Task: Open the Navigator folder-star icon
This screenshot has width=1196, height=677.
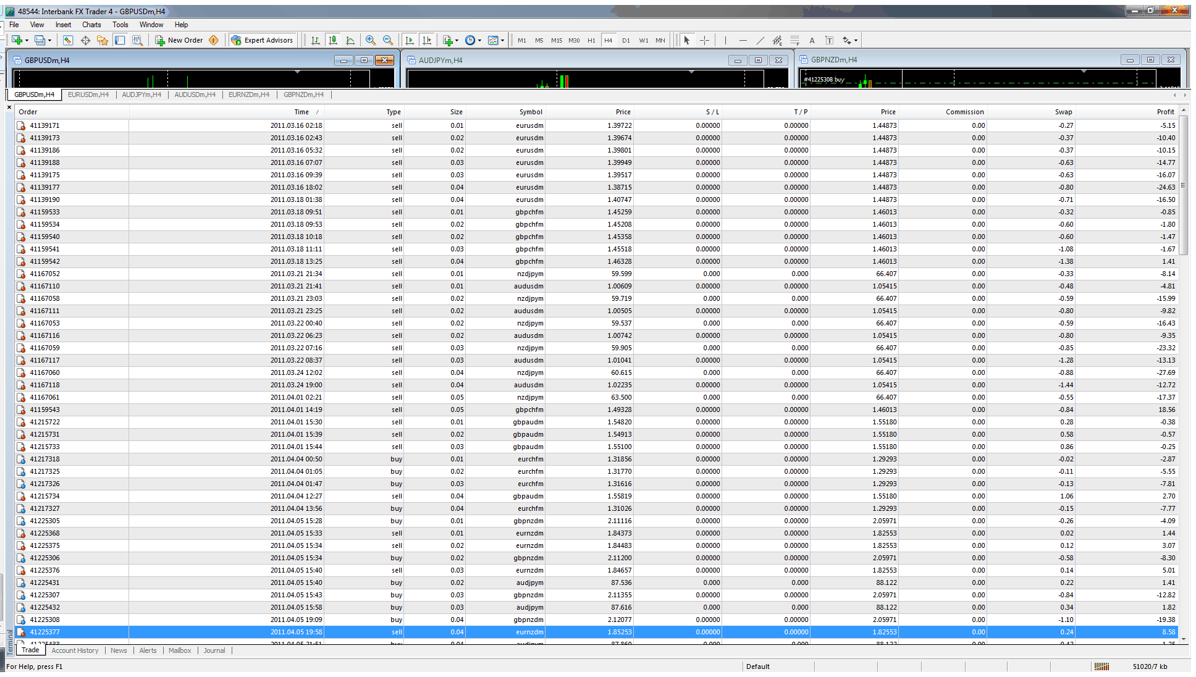Action: point(103,40)
